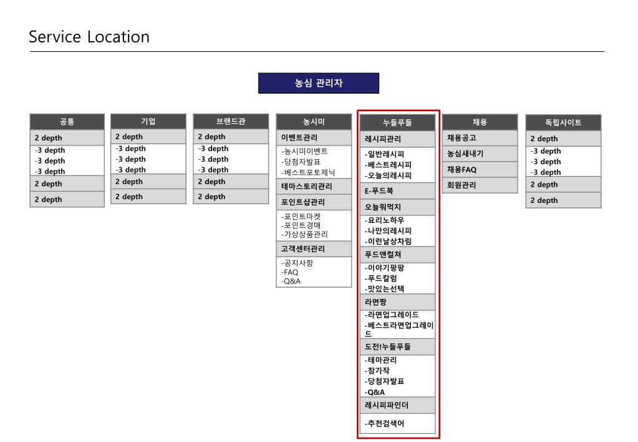Open the 고객센터관리 section
Screen dimensions: 638x442
[x=314, y=249]
